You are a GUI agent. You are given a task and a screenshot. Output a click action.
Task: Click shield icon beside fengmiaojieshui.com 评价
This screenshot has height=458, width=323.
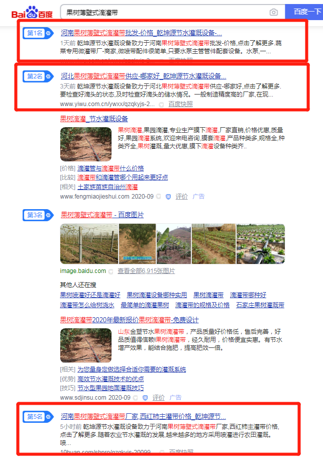(x=168, y=197)
